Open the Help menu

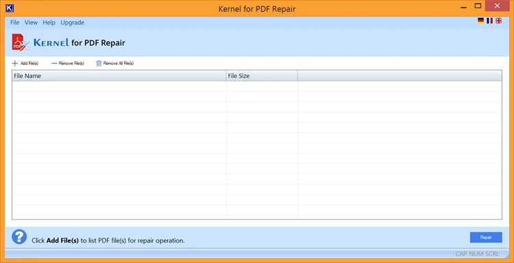pyautogui.click(x=49, y=23)
